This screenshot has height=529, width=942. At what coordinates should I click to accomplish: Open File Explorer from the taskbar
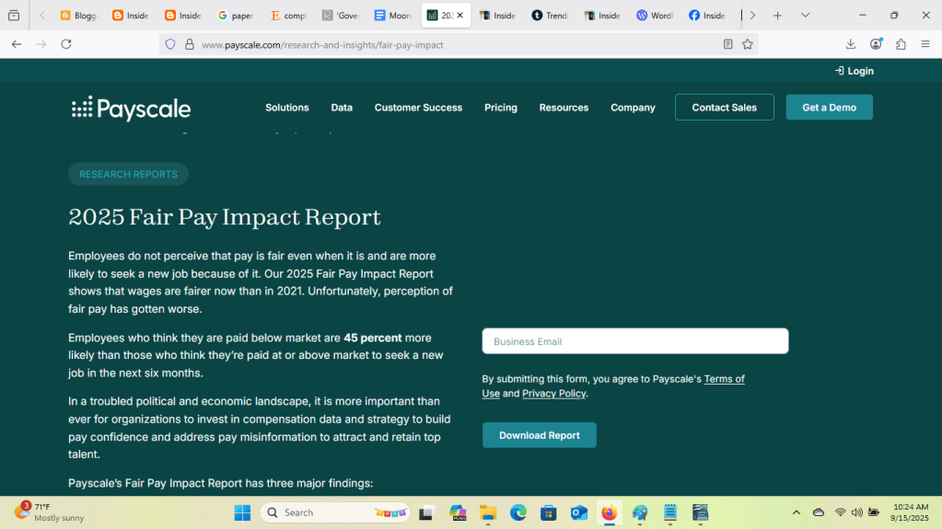coord(488,512)
